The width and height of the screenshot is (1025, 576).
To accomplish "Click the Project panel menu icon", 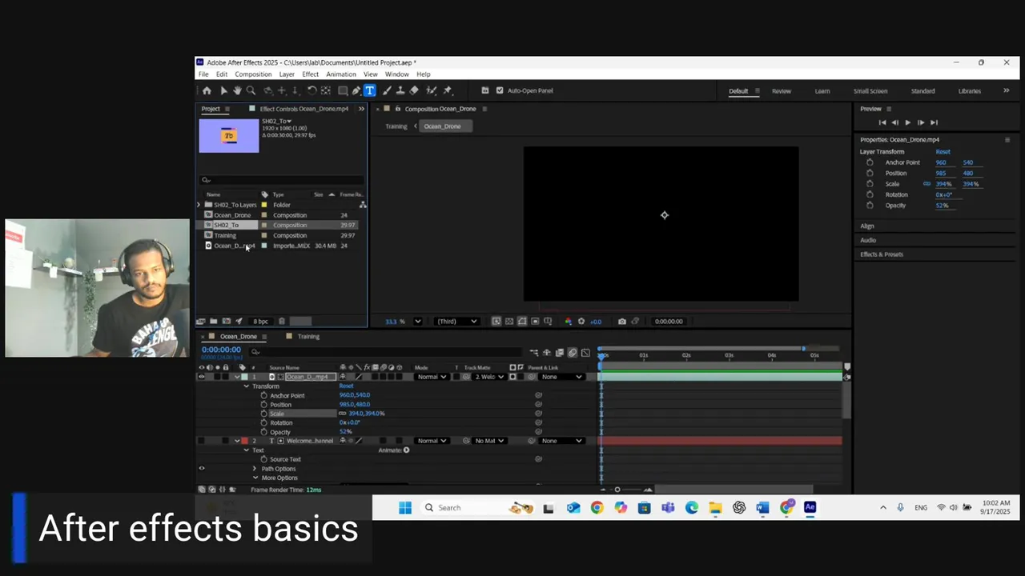I will coord(227,109).
